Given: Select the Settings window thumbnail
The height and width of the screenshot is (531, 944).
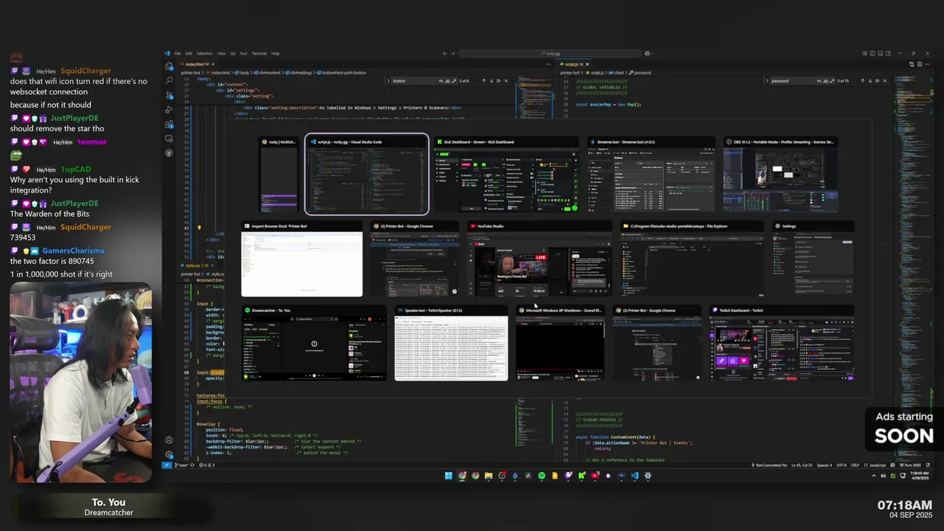Looking at the screenshot, I should tap(813, 259).
